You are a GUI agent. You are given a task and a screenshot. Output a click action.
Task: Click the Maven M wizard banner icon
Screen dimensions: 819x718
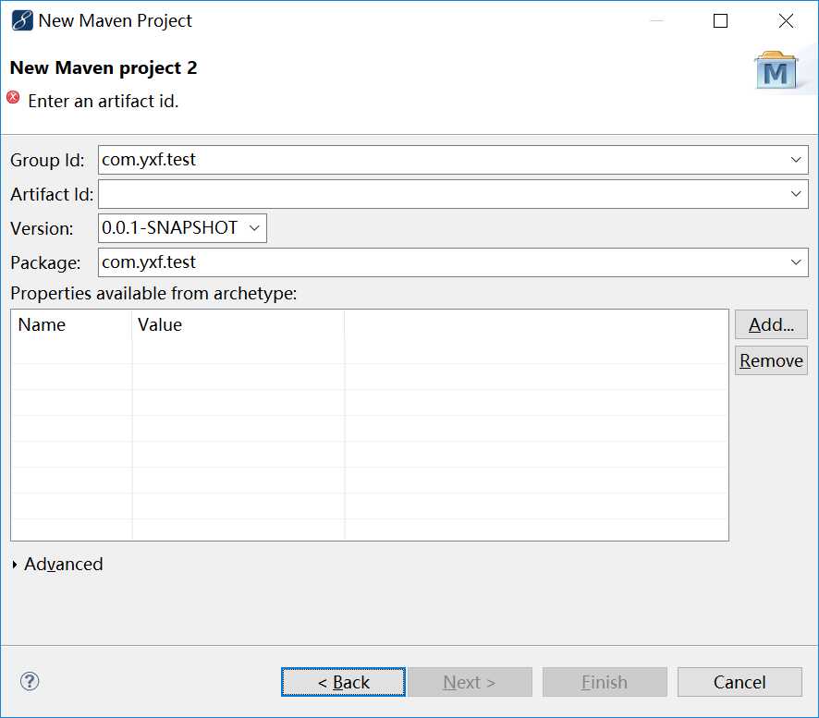[776, 71]
